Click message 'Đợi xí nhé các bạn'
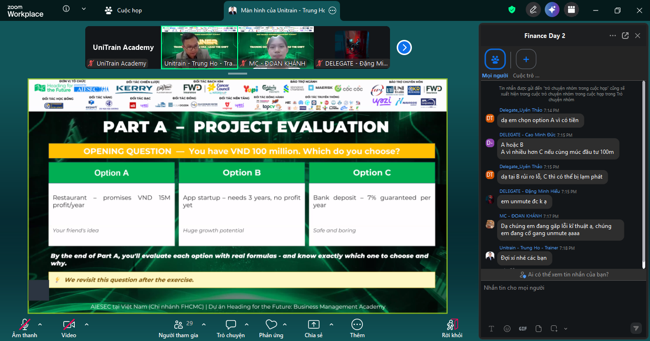The height and width of the screenshot is (341, 650). tap(524, 258)
